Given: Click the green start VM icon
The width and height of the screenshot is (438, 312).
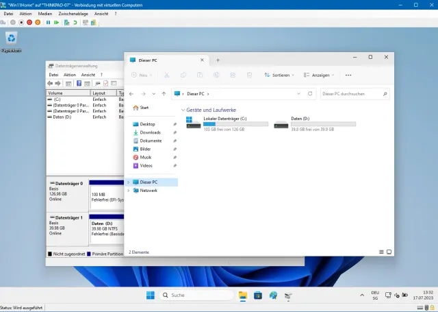Looking at the screenshot, I should 57,22.
